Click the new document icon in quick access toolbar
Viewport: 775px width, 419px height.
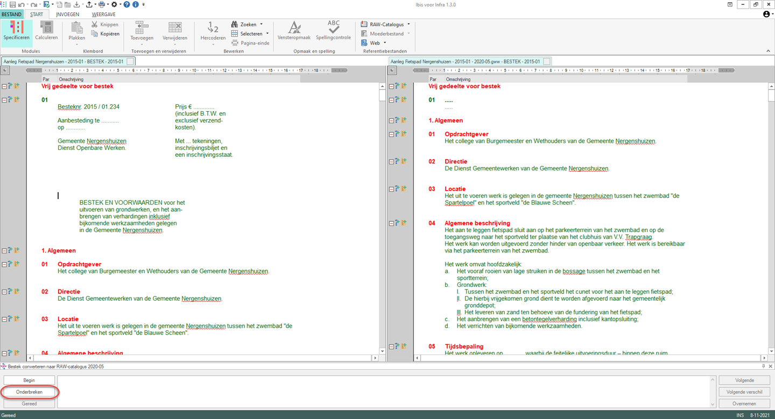click(59, 4)
